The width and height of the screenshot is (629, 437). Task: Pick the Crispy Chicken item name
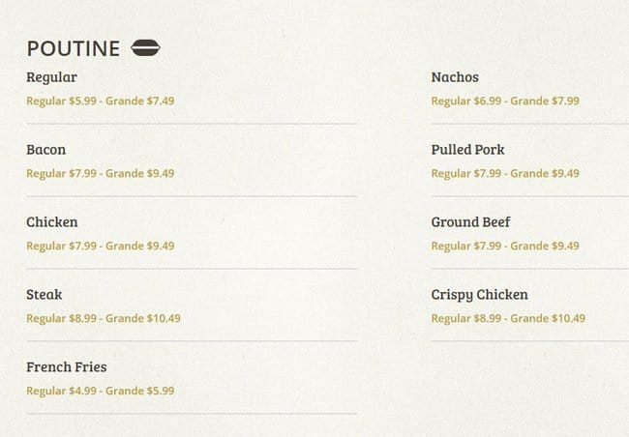click(479, 295)
